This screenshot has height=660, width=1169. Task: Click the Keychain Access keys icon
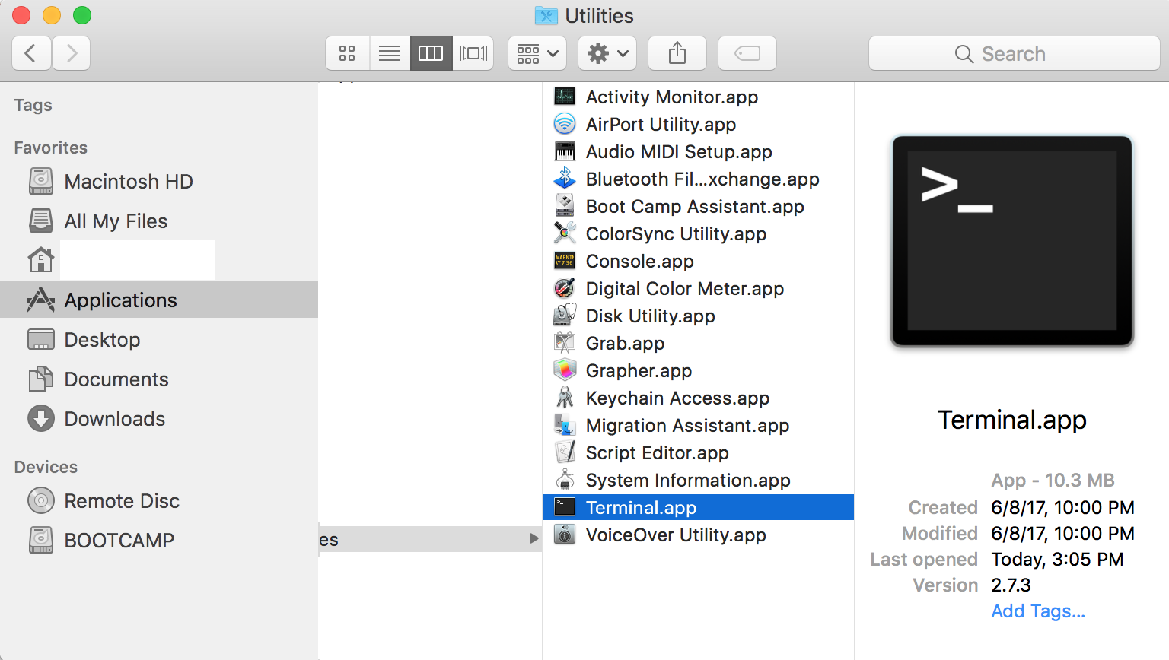click(565, 398)
